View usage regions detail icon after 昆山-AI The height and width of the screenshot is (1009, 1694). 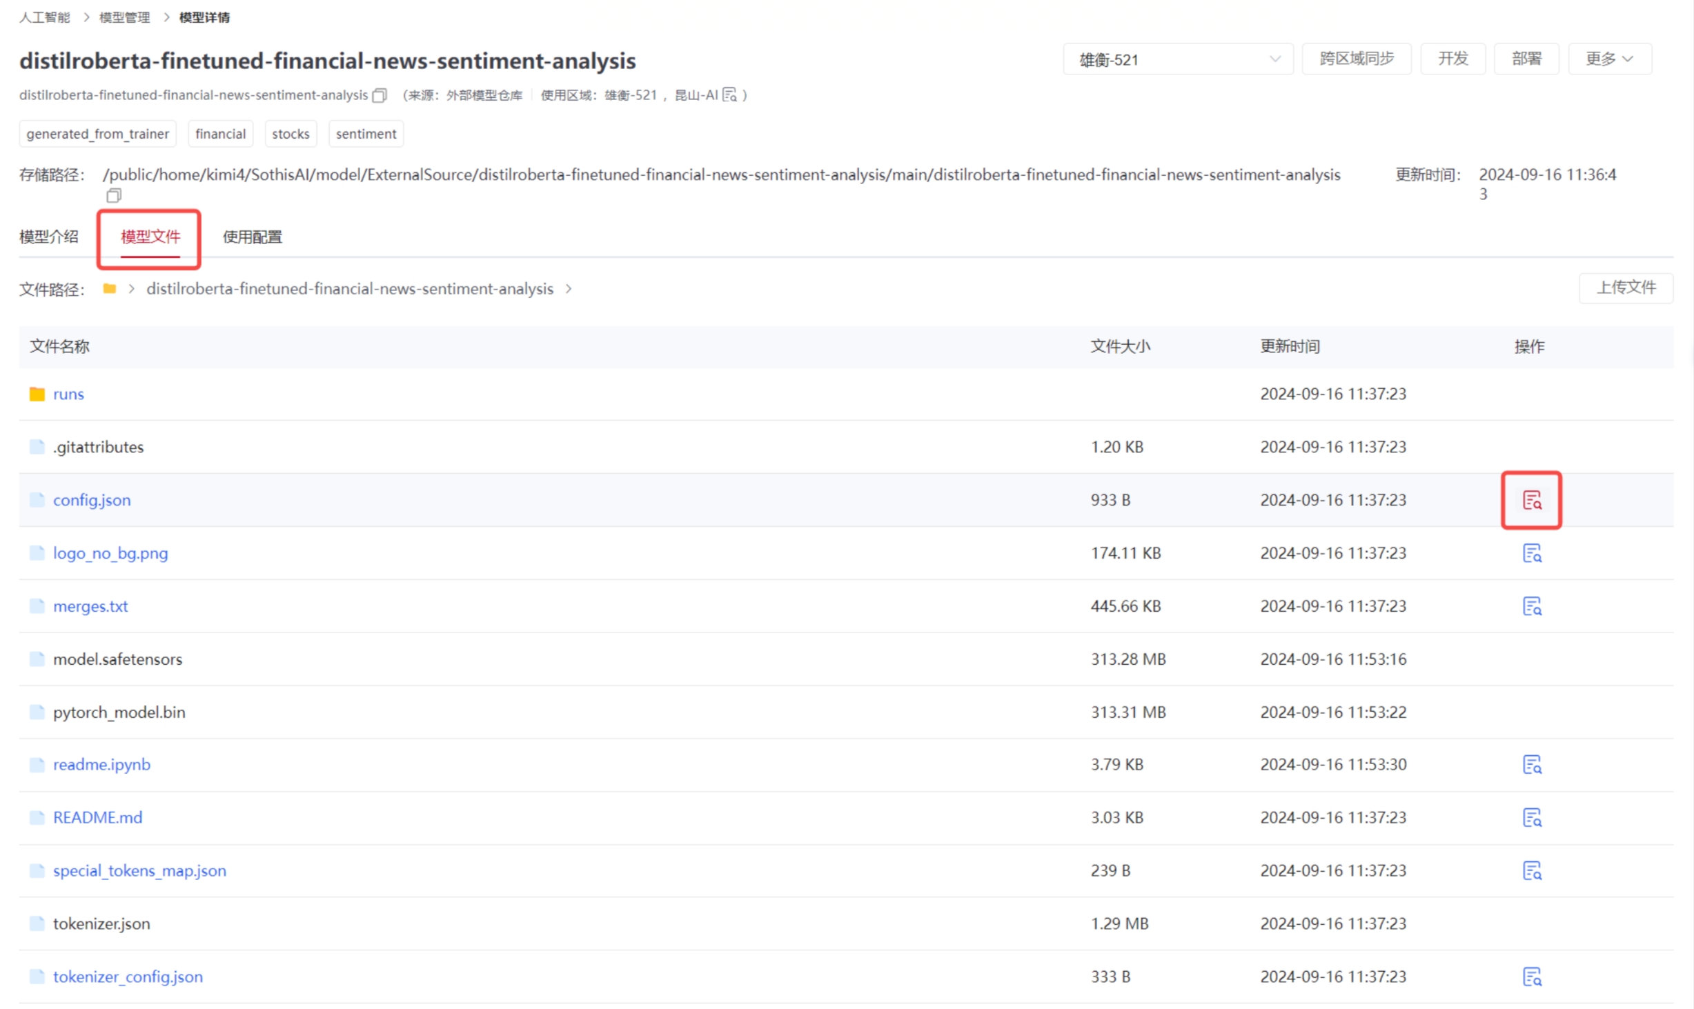pyautogui.click(x=729, y=95)
